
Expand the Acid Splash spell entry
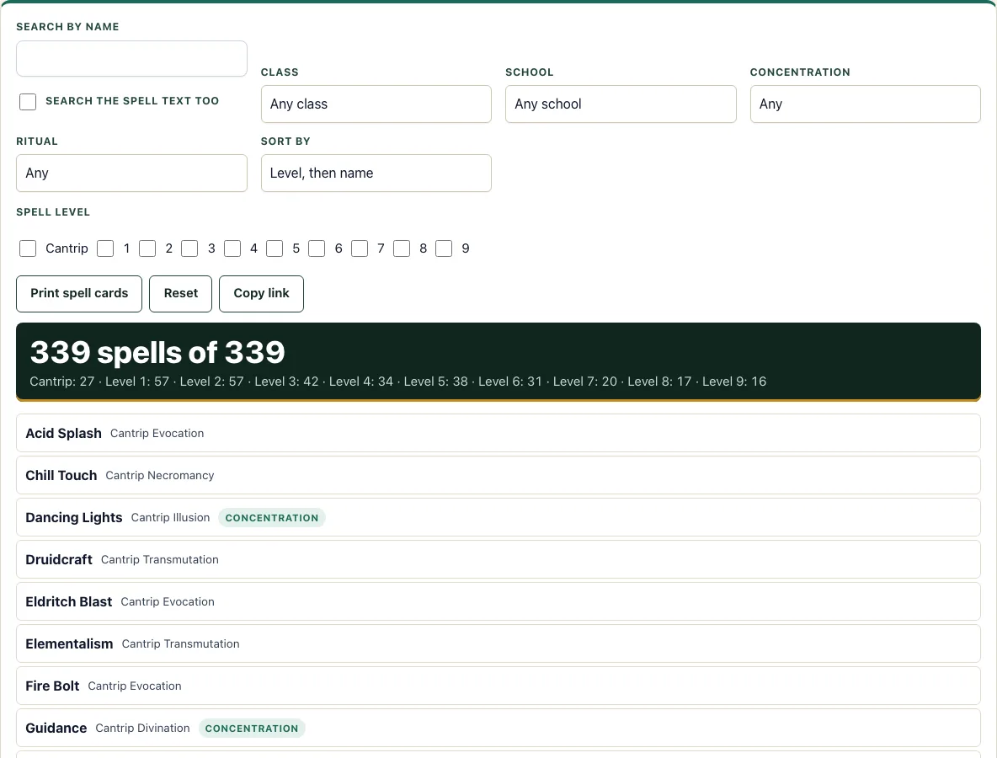(498, 433)
